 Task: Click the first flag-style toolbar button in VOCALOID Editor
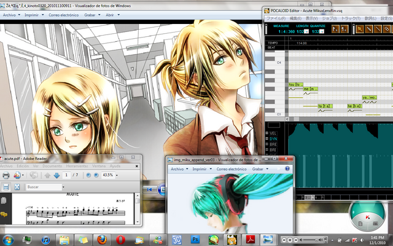335,29
